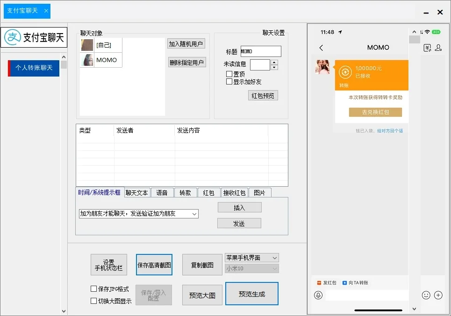Click the 发送 button
451x316 pixels.
point(239,224)
